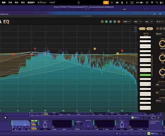Click the A input source icon

point(132,3)
